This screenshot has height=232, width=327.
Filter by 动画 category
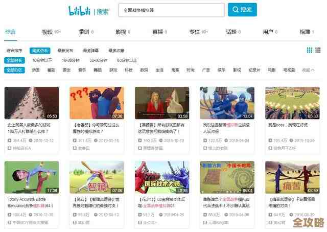[x=36, y=70]
